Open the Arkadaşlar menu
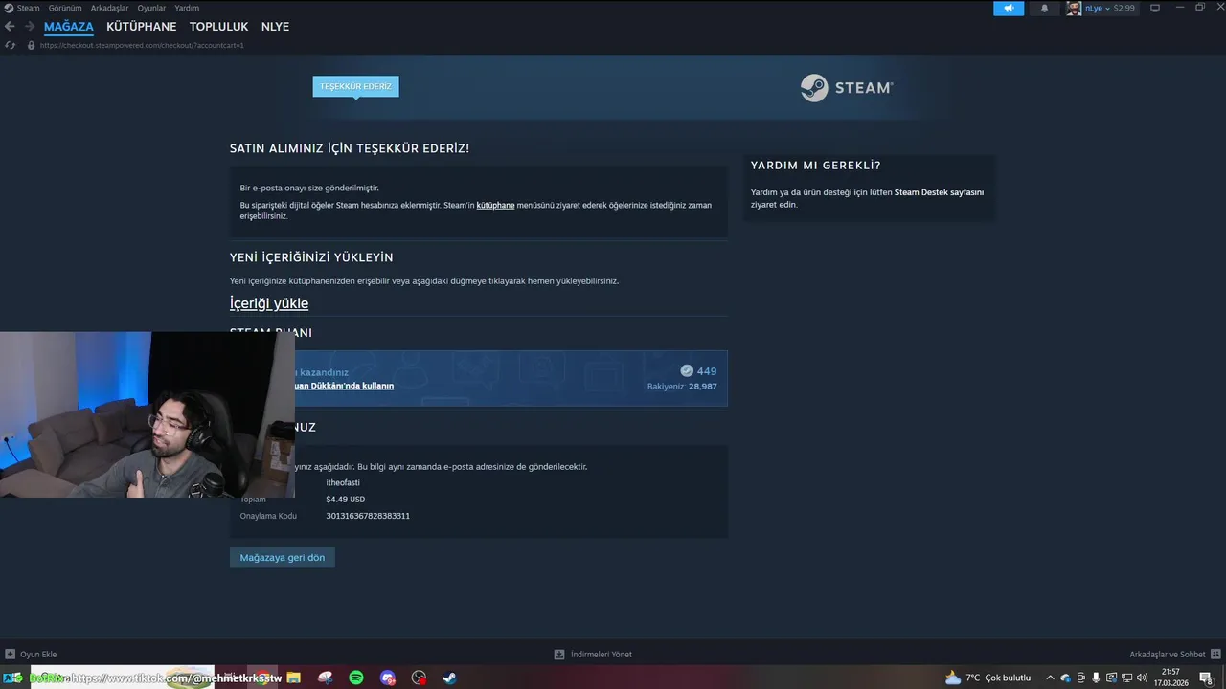The width and height of the screenshot is (1226, 689). click(x=109, y=8)
